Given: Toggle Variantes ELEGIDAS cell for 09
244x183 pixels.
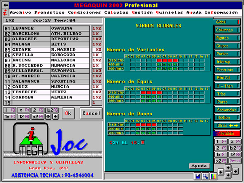Looking at the screenshot, I should pyautogui.click(x=175, y=60).
